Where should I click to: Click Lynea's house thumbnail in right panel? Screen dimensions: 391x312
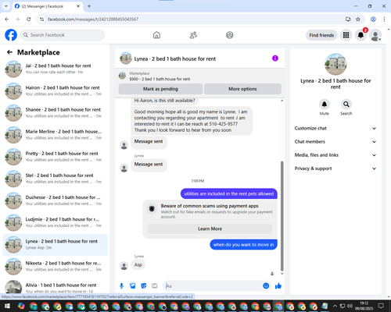click(335, 64)
